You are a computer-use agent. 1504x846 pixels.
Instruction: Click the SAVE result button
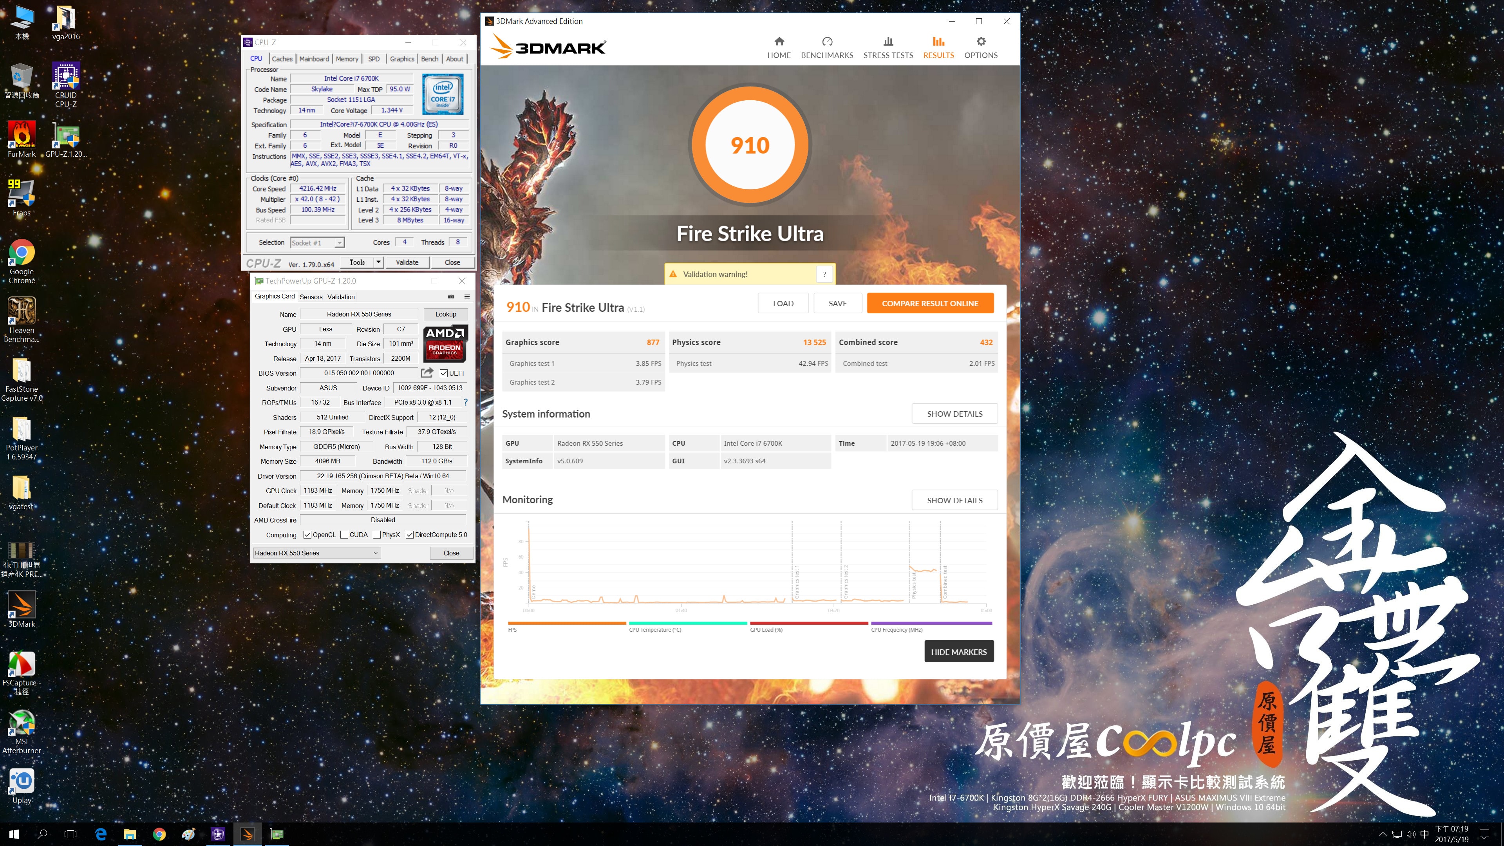click(837, 303)
